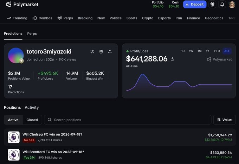The image size is (239, 164).
Task: Click the profit/loss line chart
Action: pos(179,83)
